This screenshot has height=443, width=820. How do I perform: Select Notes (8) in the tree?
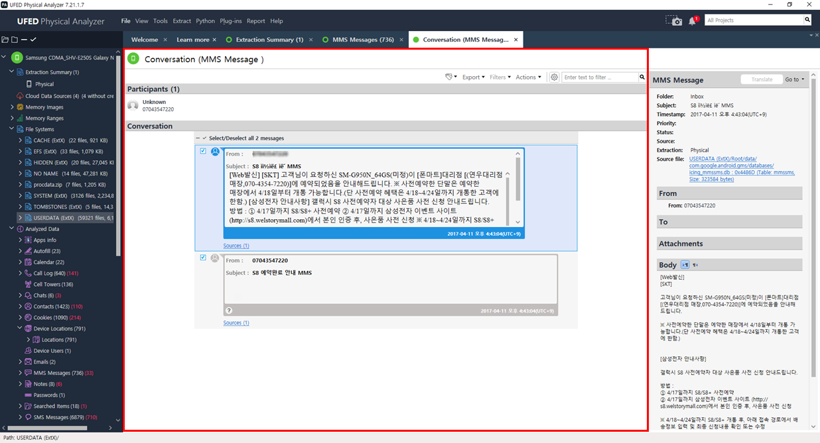pos(44,384)
